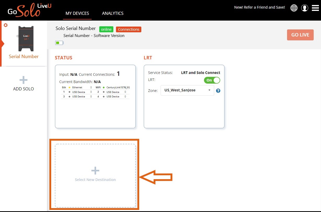This screenshot has height=212, width=321.
Task: Open device settings gear icon
Action: (5, 25)
